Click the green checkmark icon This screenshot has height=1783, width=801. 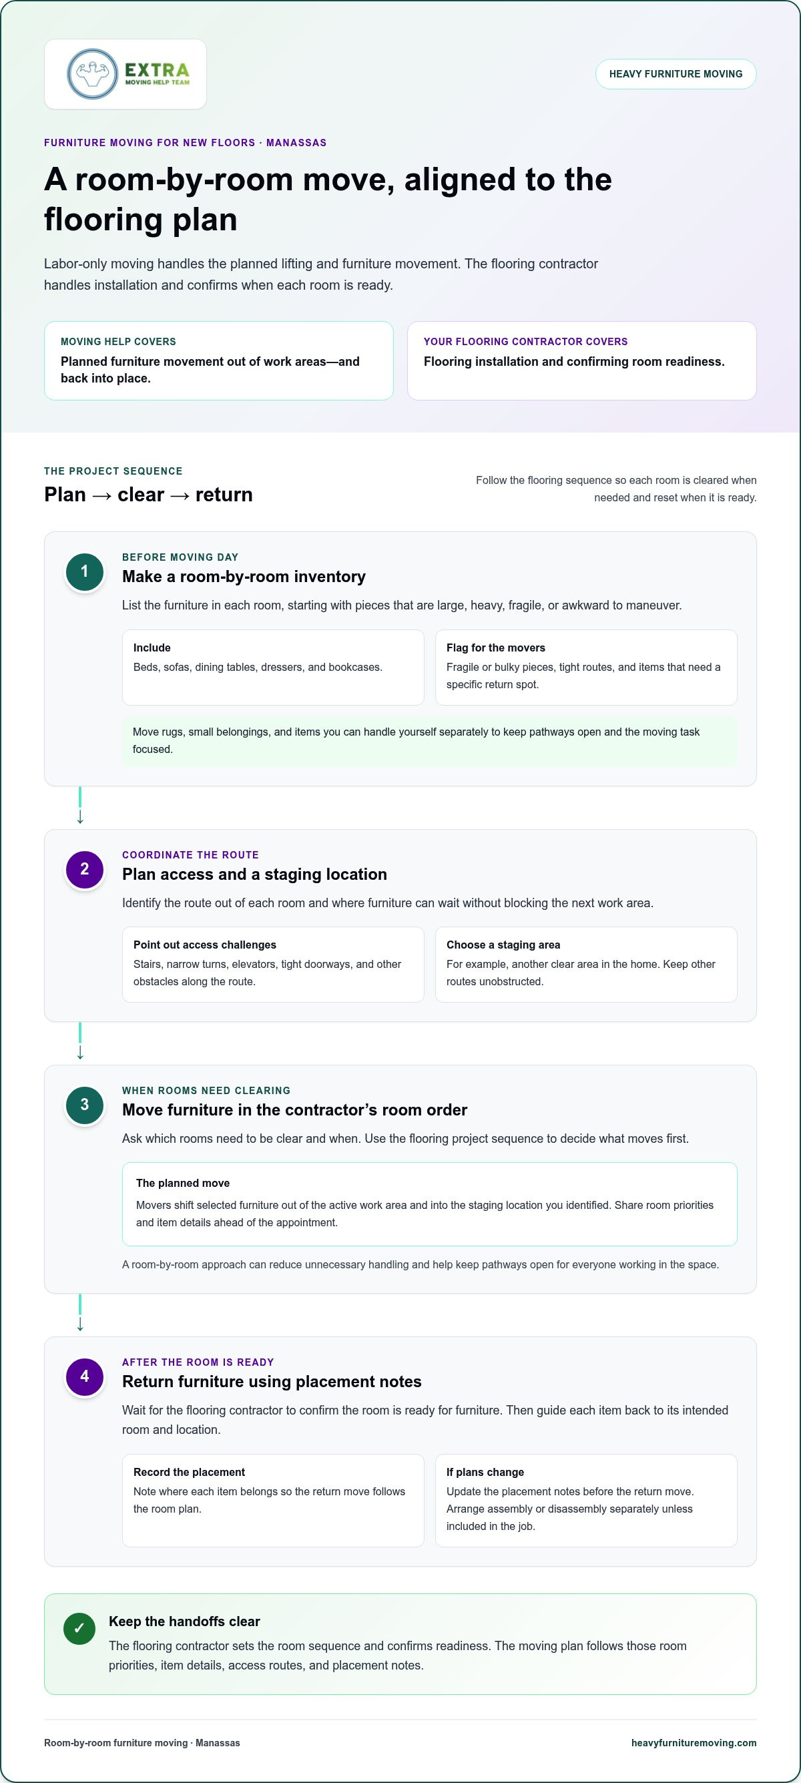pos(79,1628)
